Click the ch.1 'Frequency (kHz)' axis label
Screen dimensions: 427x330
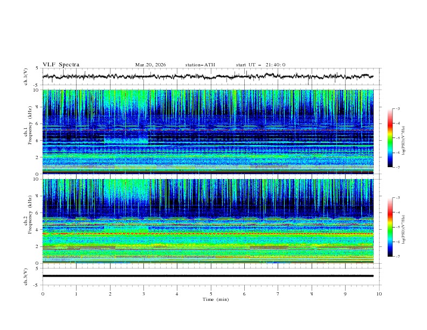30,126
